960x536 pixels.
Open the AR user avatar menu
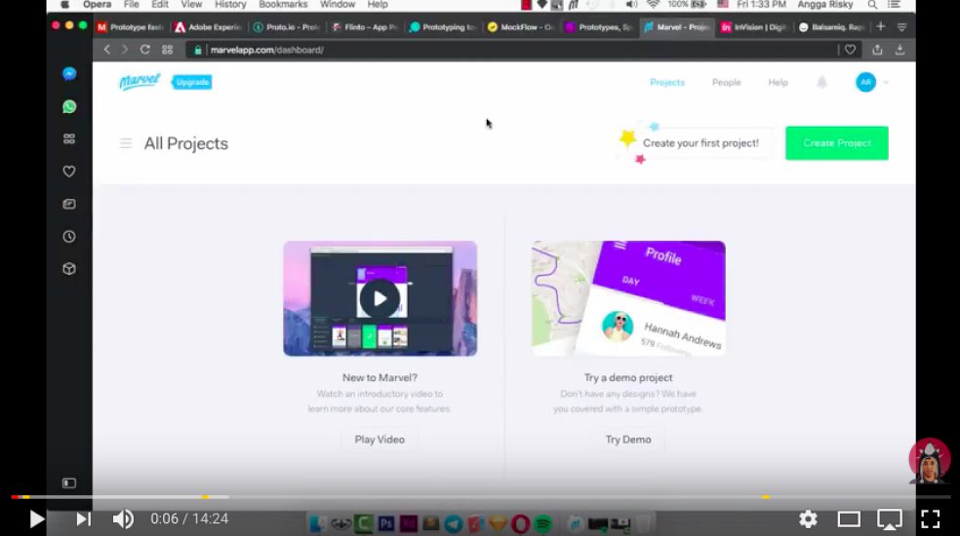[865, 82]
